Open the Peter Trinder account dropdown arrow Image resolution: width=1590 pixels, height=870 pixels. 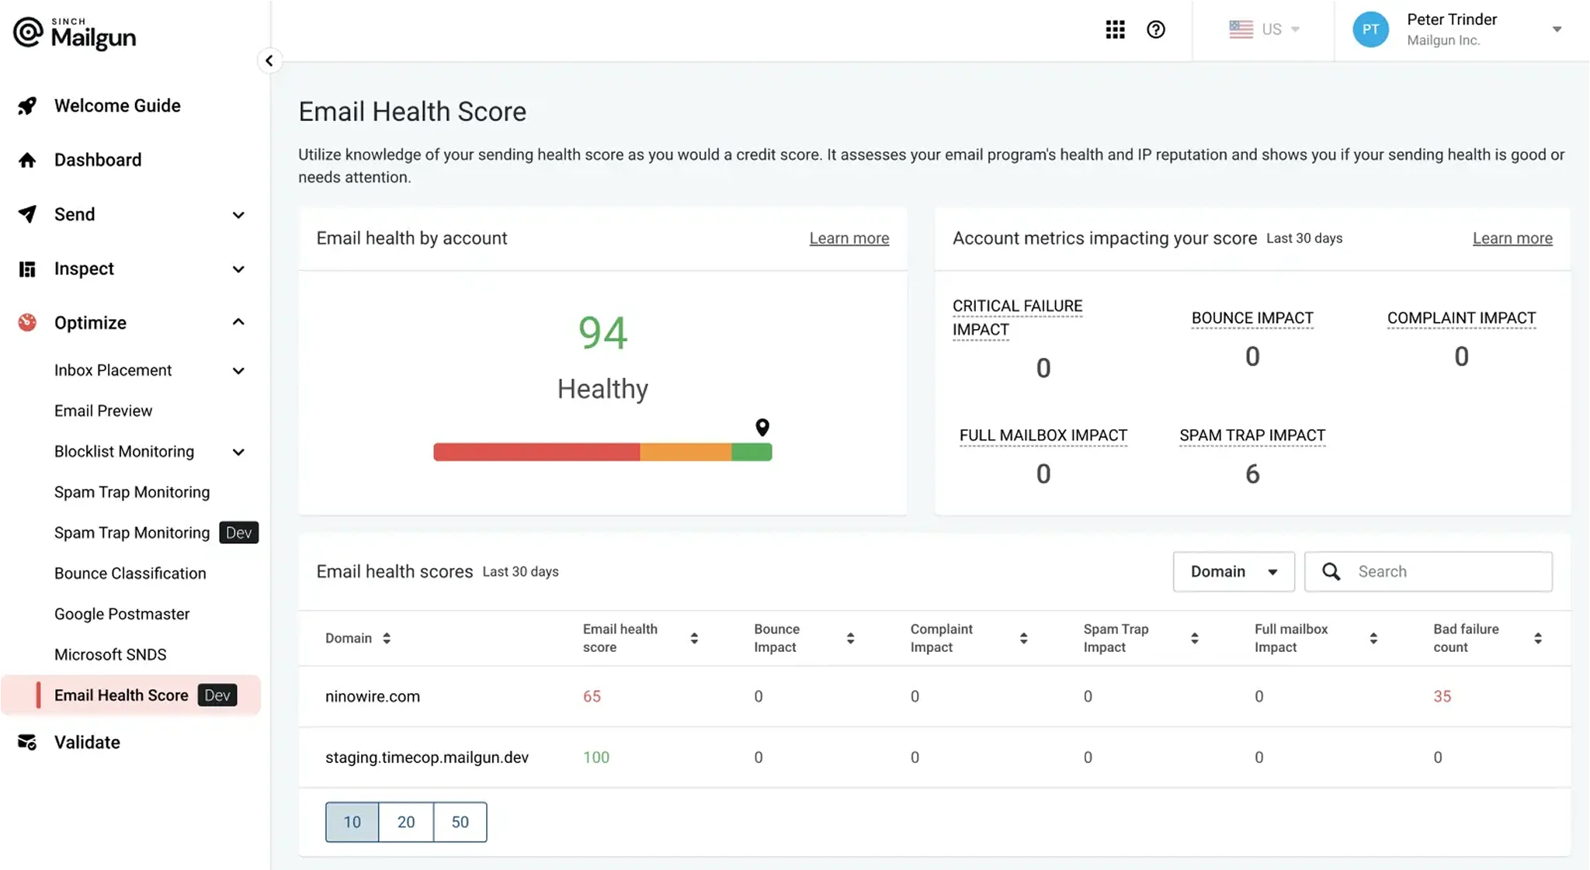[x=1557, y=29]
